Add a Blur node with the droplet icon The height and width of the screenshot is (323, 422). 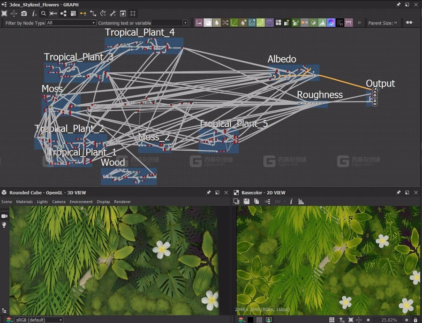[x=217, y=23]
